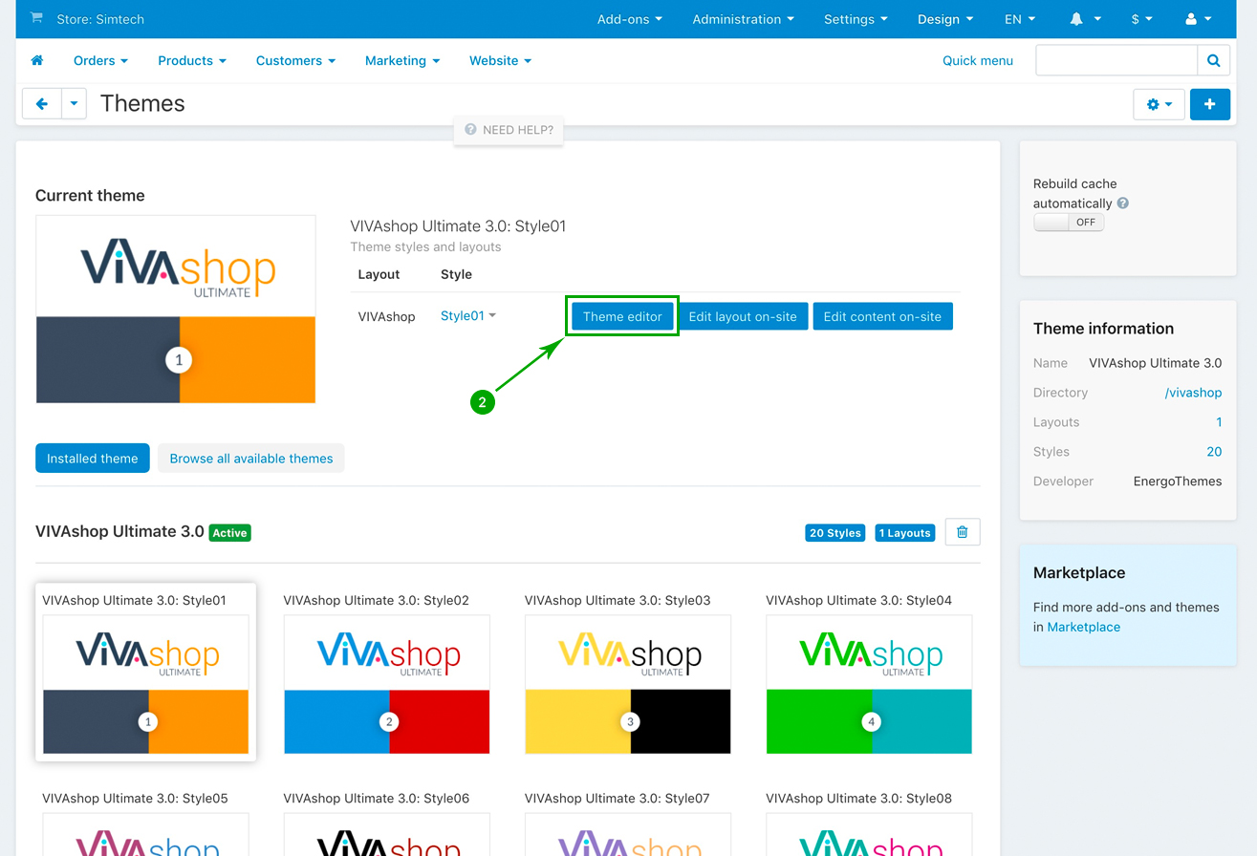Viewport: 1257px width, 856px height.
Task: Open the Administration menu
Action: [x=744, y=19]
